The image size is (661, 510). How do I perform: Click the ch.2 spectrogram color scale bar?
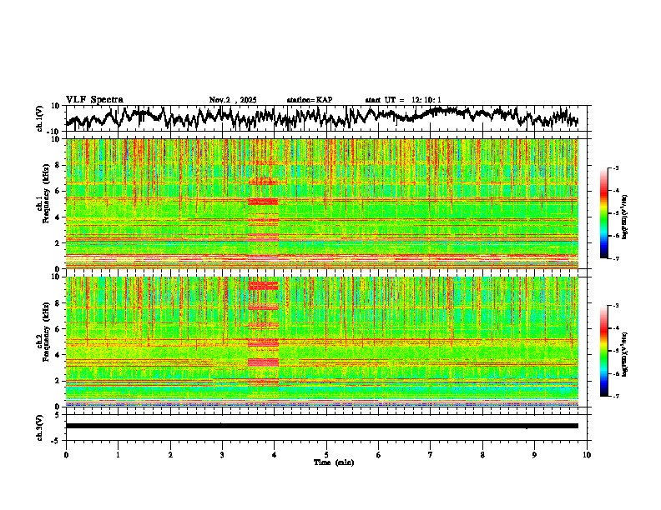tap(603, 351)
